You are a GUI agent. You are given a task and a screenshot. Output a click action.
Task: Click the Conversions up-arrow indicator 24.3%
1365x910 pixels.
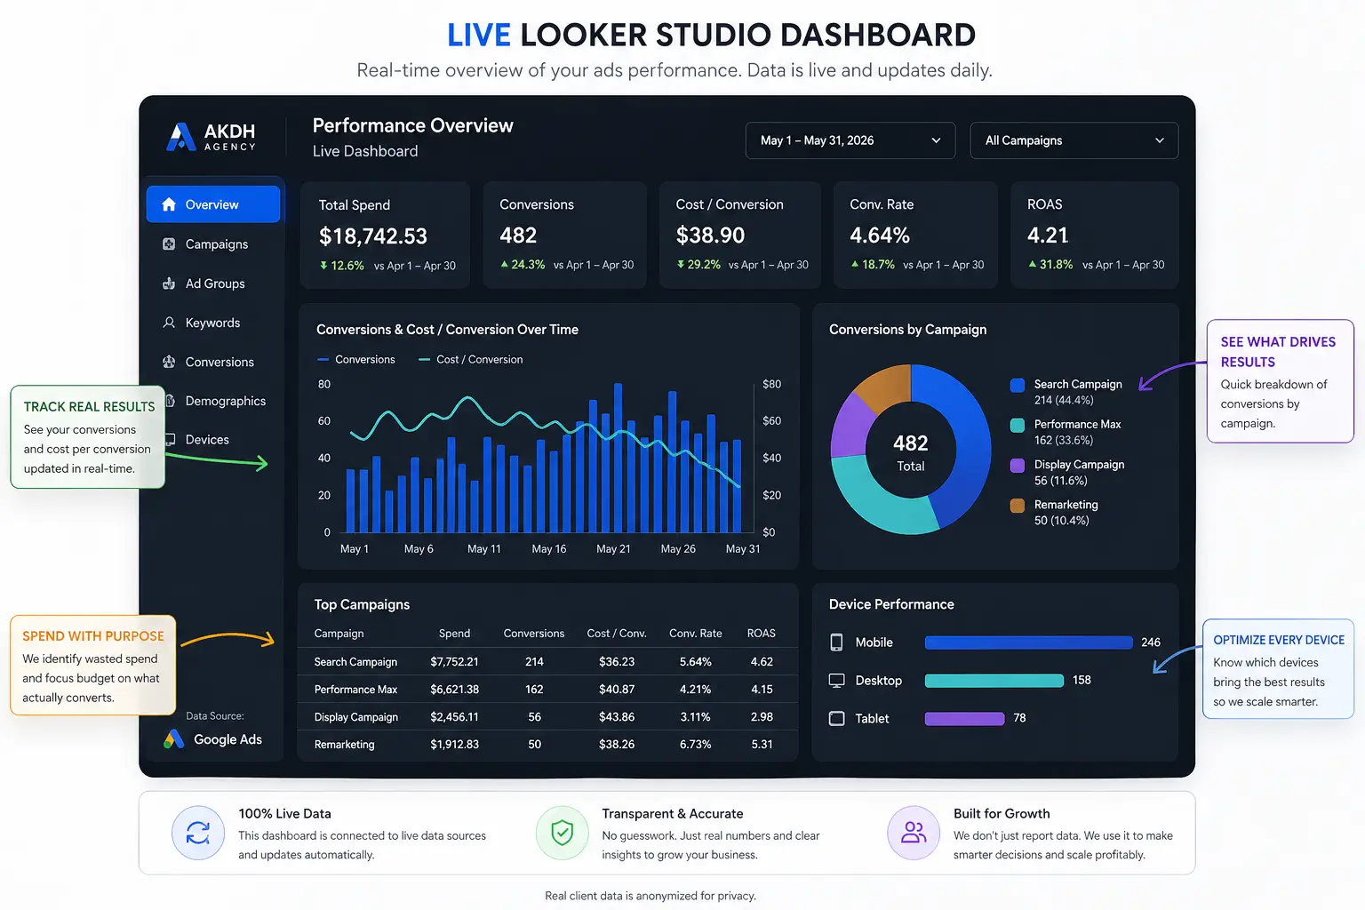(504, 265)
